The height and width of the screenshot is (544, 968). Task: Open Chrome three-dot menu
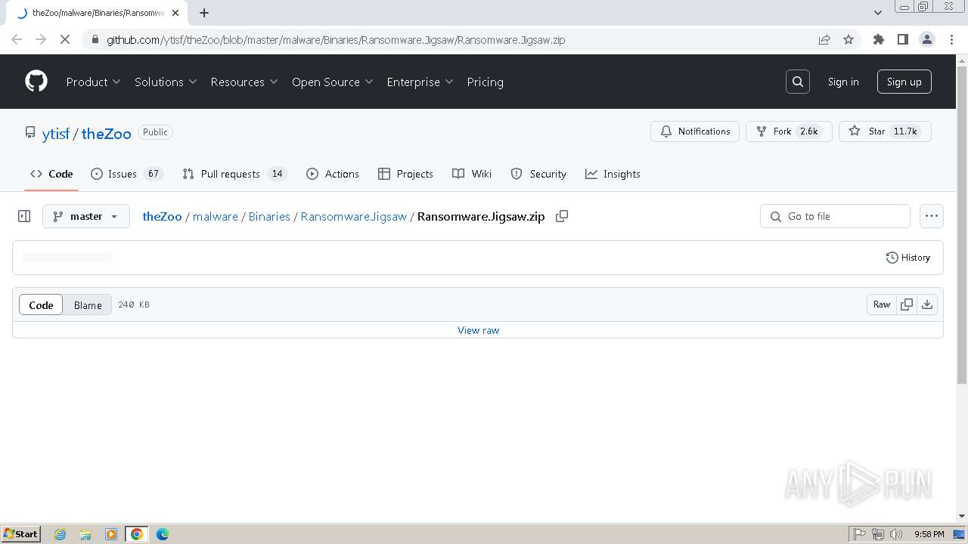952,39
